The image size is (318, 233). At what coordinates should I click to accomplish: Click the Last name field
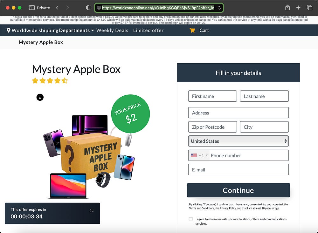tap(264, 96)
